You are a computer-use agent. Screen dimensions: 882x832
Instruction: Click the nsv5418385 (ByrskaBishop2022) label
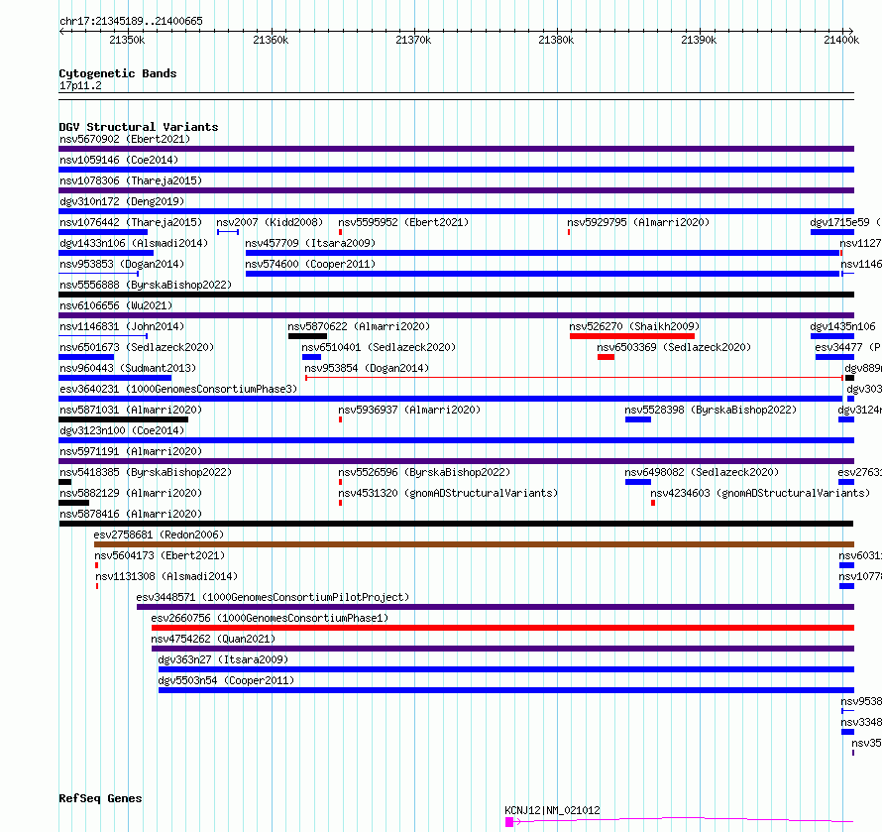click(x=146, y=472)
